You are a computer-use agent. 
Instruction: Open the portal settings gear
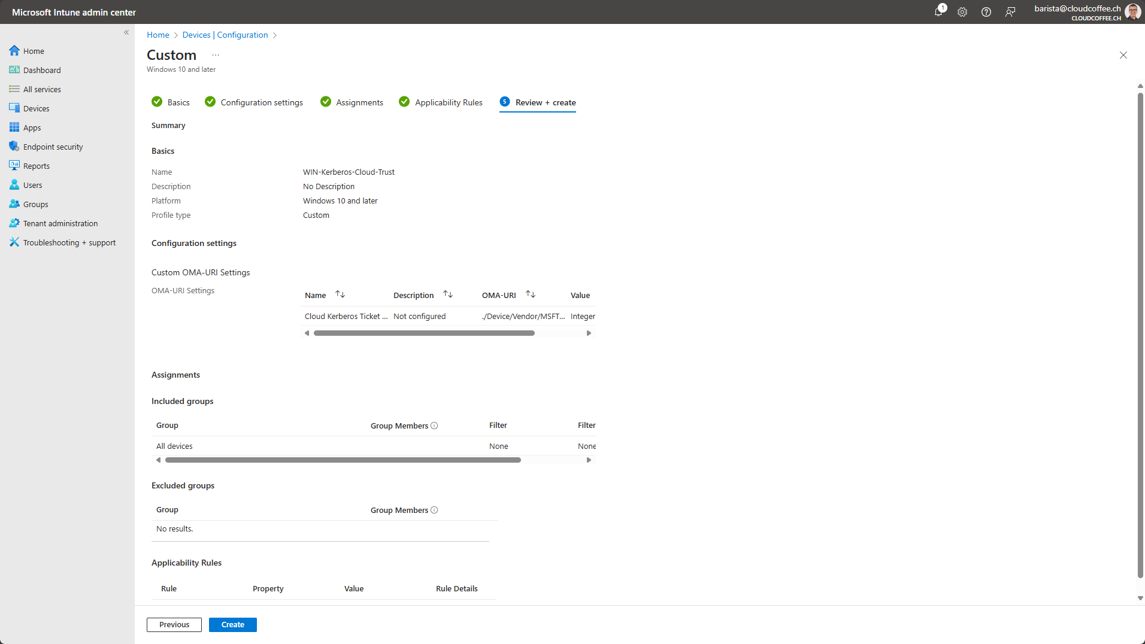pyautogui.click(x=962, y=12)
